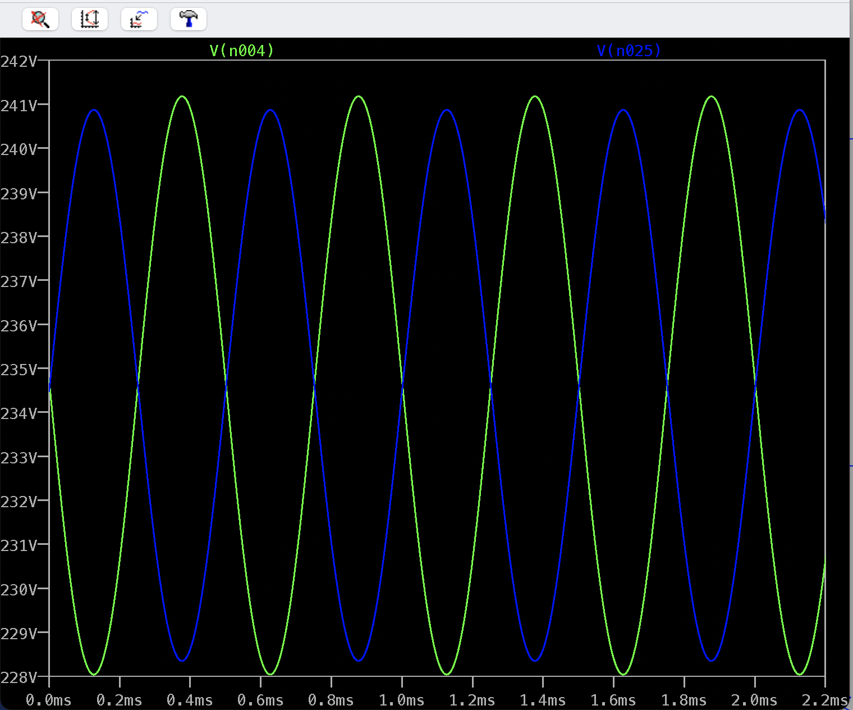853x710 pixels.
Task: Click the 232V vertical axis label
Action: (x=19, y=501)
